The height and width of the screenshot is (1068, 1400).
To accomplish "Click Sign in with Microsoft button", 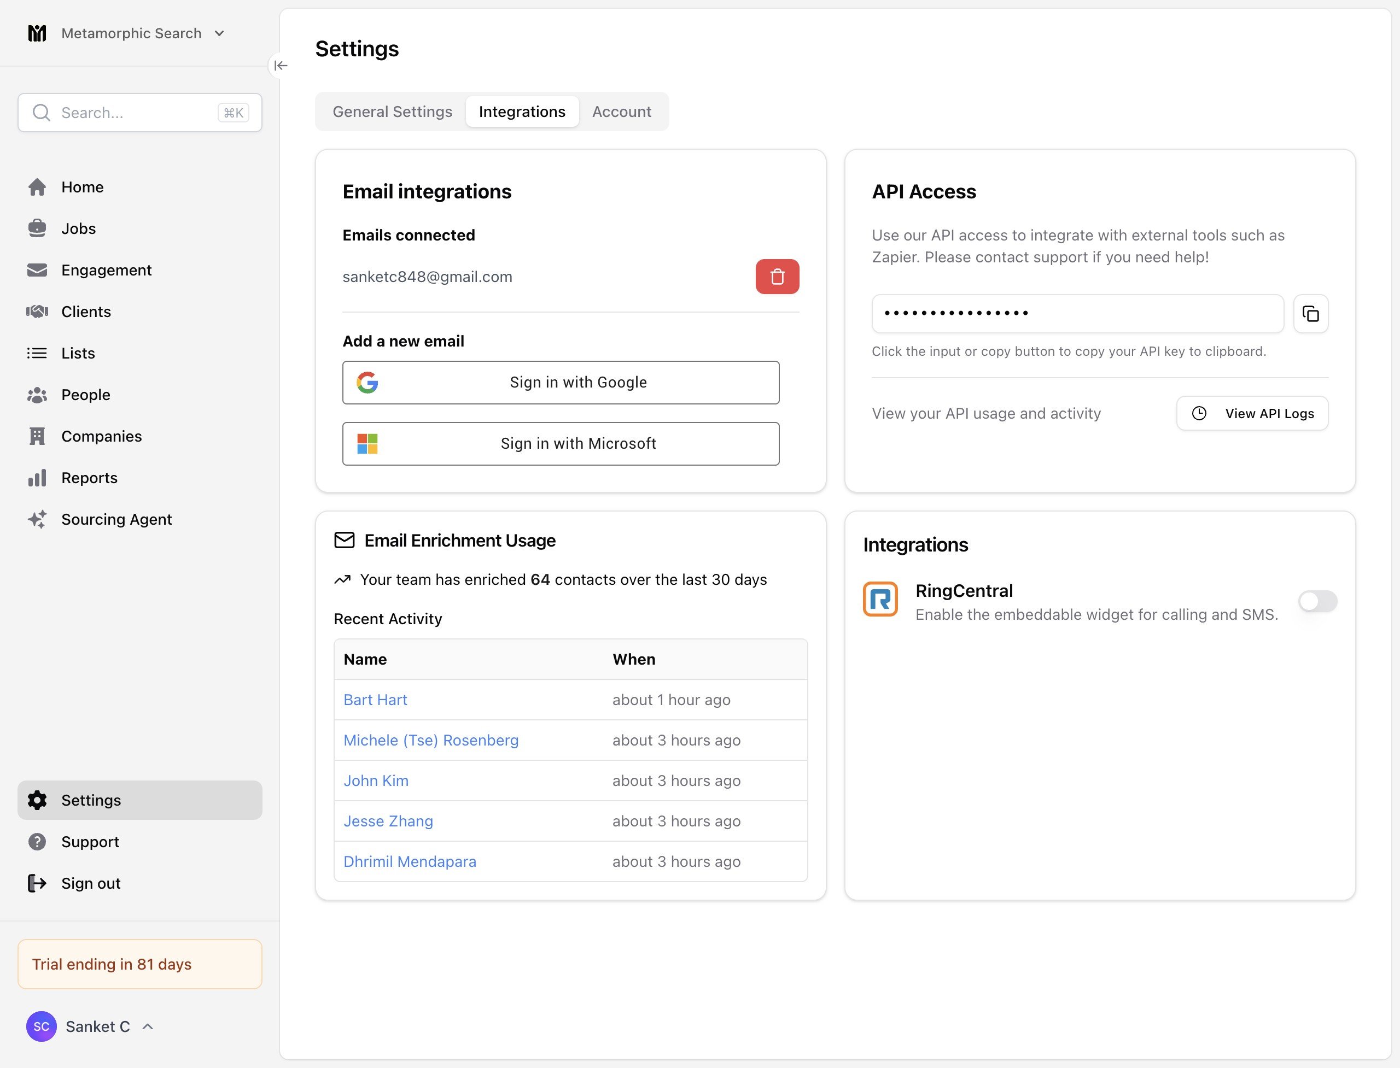I will 561,444.
